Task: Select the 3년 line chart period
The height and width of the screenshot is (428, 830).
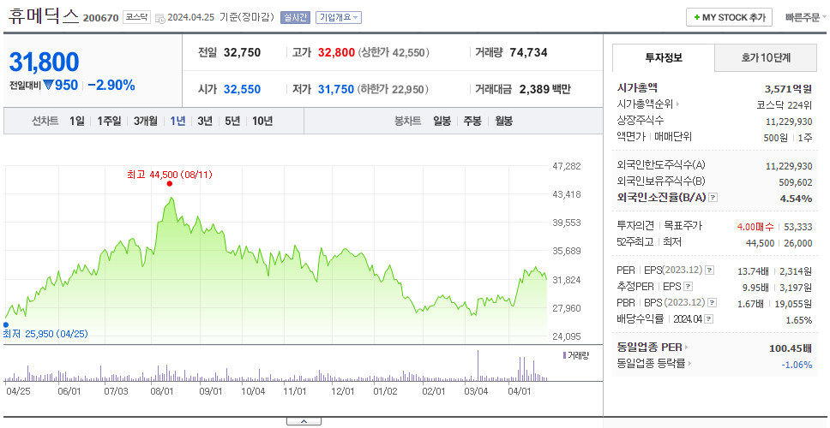Action: [x=205, y=121]
